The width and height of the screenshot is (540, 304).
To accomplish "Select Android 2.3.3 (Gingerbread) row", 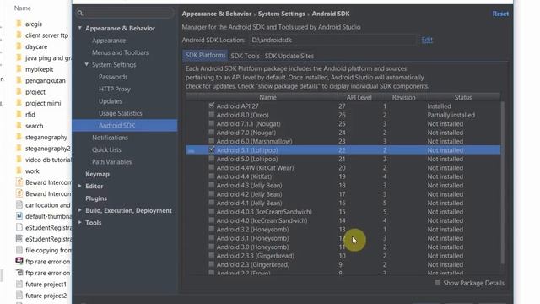I will pos(343,256).
